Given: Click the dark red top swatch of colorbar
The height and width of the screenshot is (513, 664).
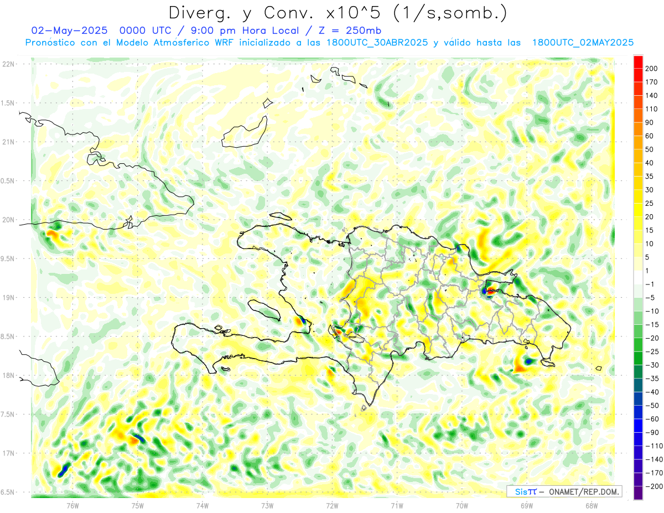Looking at the screenshot, I should click(x=639, y=62).
